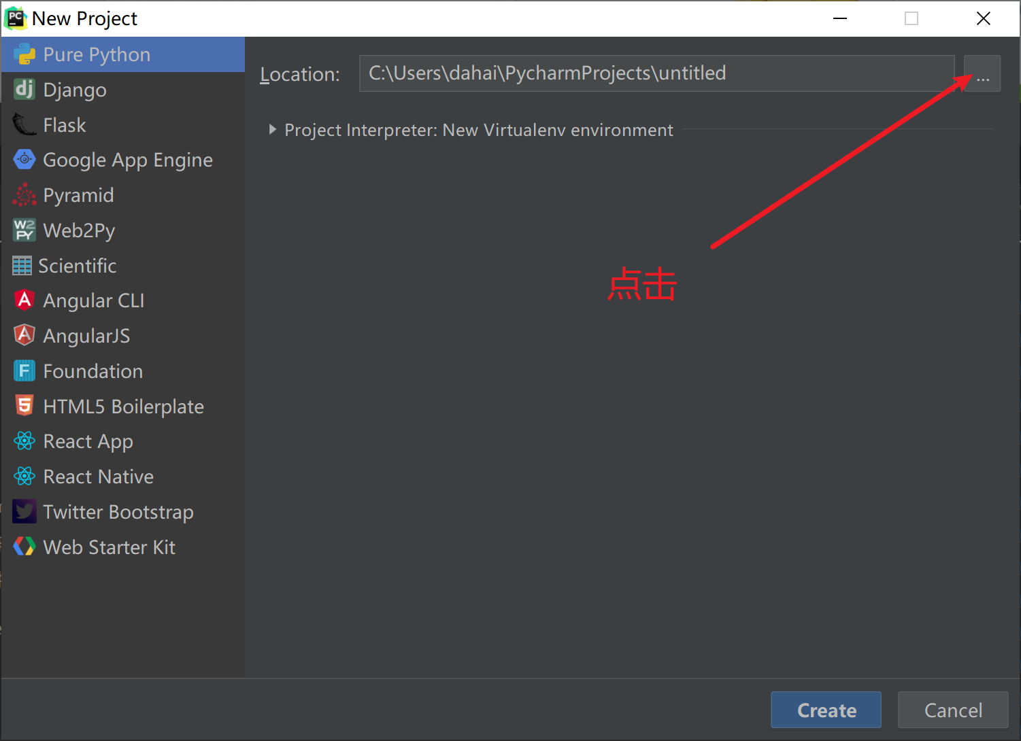Close the New Project dialog
The width and height of the screenshot is (1021, 741).
click(x=984, y=18)
